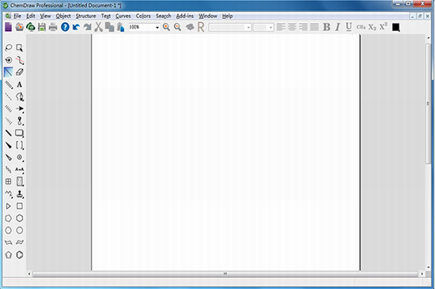This screenshot has width=435, height=289.
Task: Select the Cyclopropane ring tool
Action: point(9,206)
